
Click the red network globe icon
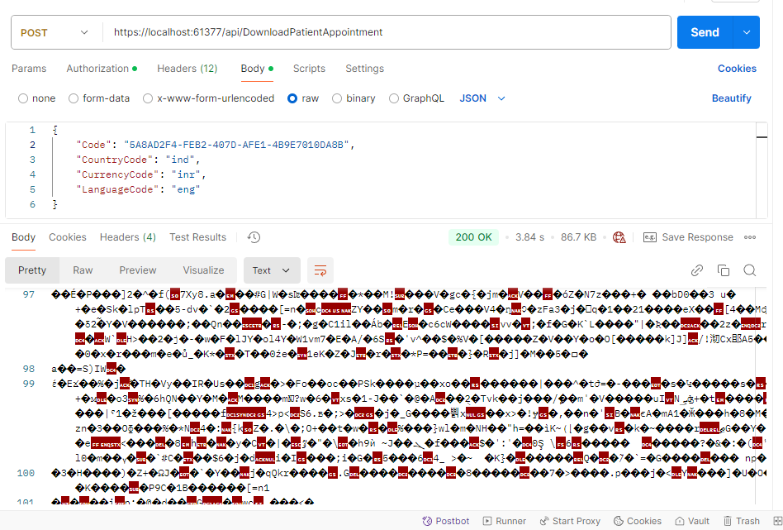[x=619, y=237]
